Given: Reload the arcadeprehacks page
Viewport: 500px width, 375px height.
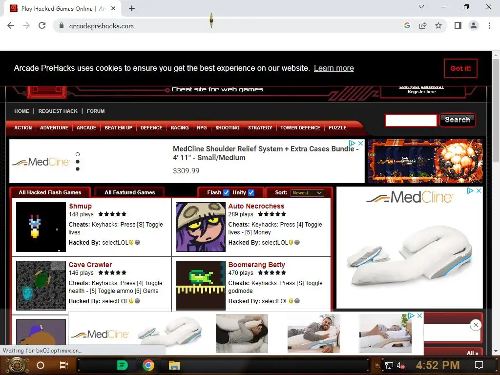Looking at the screenshot, I should 42,26.
